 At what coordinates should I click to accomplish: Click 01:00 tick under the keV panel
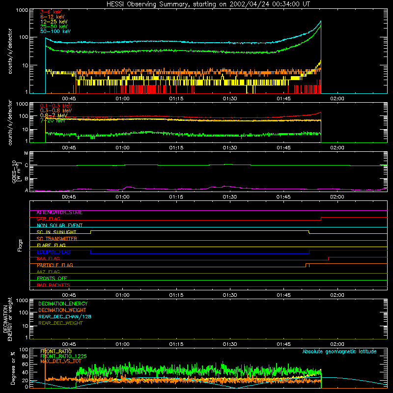tap(122, 99)
